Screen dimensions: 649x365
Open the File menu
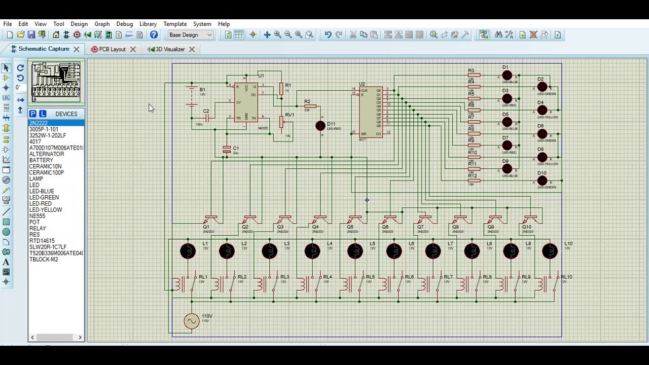[8, 24]
